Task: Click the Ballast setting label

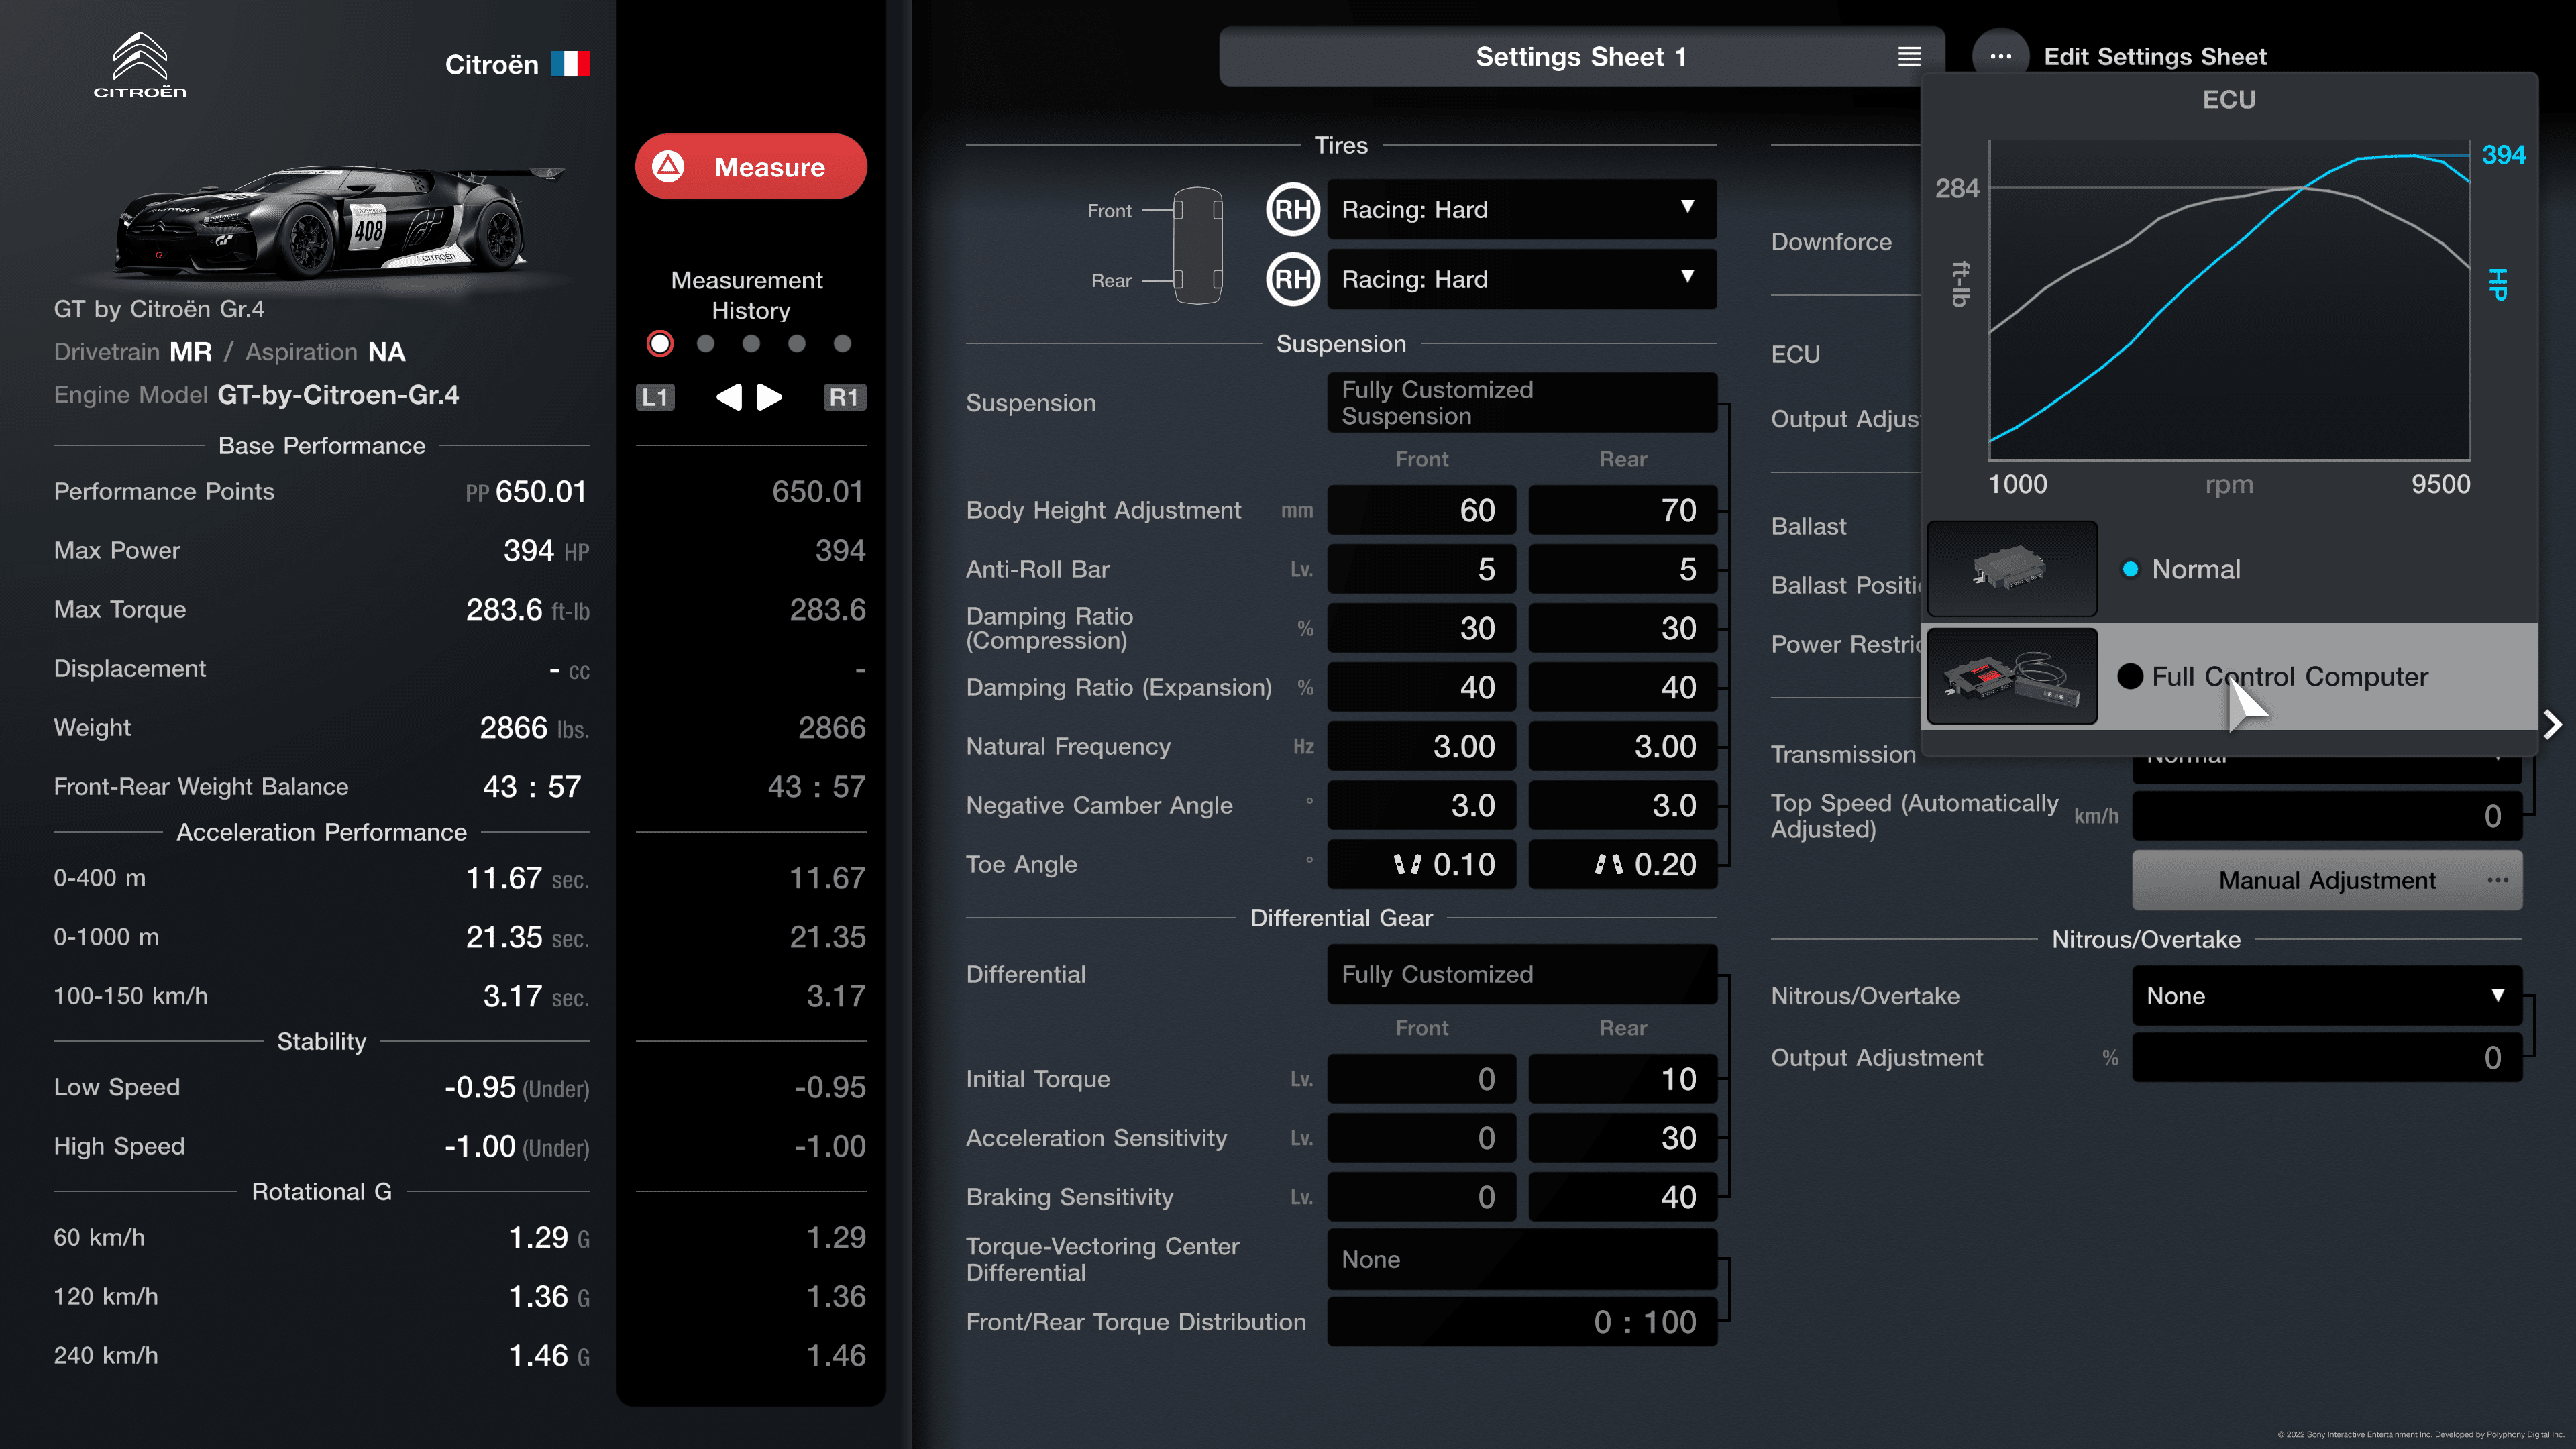Action: pyautogui.click(x=1808, y=526)
